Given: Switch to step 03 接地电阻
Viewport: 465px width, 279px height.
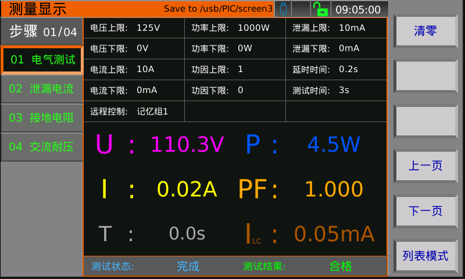Looking at the screenshot, I should [x=42, y=118].
